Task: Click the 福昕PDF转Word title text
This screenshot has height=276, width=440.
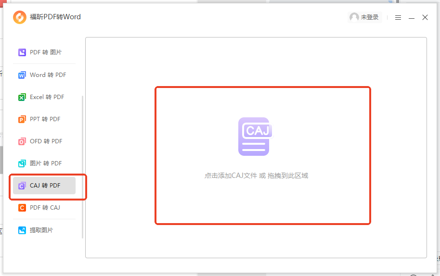Action: (x=55, y=17)
